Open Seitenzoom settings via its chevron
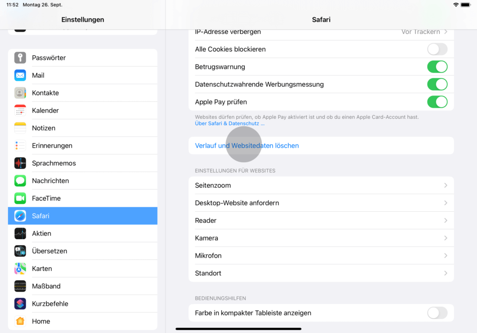This screenshot has width=477, height=333. tap(446, 186)
